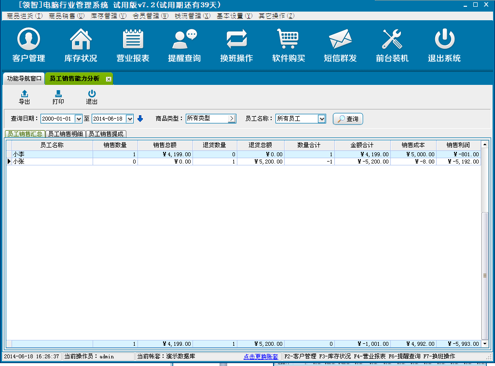Click 退出系统 power icon
The width and height of the screenshot is (495, 366).
(444, 40)
